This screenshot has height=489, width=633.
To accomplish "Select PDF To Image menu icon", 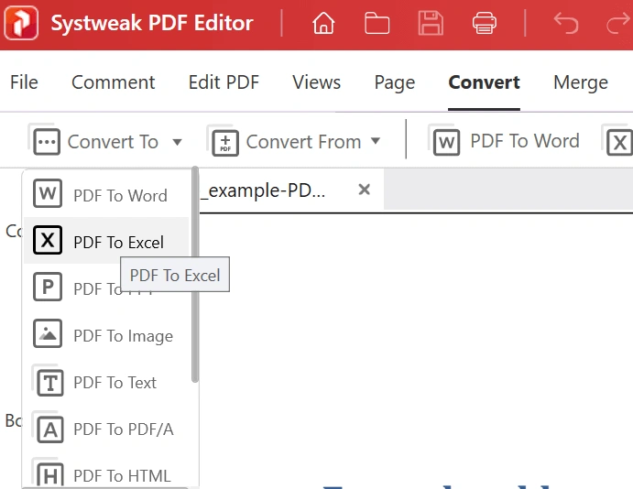I will [x=48, y=333].
